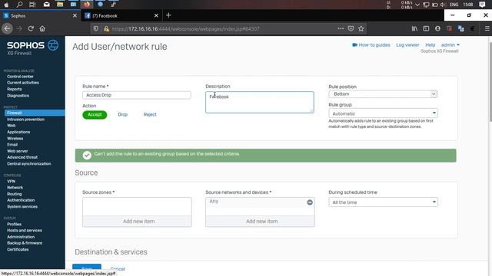Image resolution: width=492 pixels, height=276 pixels.
Task: Open Authentication in sidebar
Action: click(21, 200)
